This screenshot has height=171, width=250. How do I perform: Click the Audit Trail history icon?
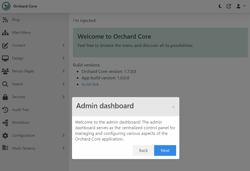click(5, 110)
